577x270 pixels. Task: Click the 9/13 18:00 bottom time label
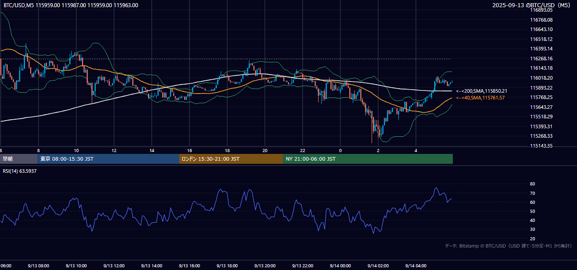[227, 266]
